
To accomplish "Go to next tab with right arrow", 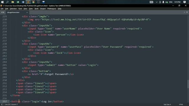I will click(4, 12).
